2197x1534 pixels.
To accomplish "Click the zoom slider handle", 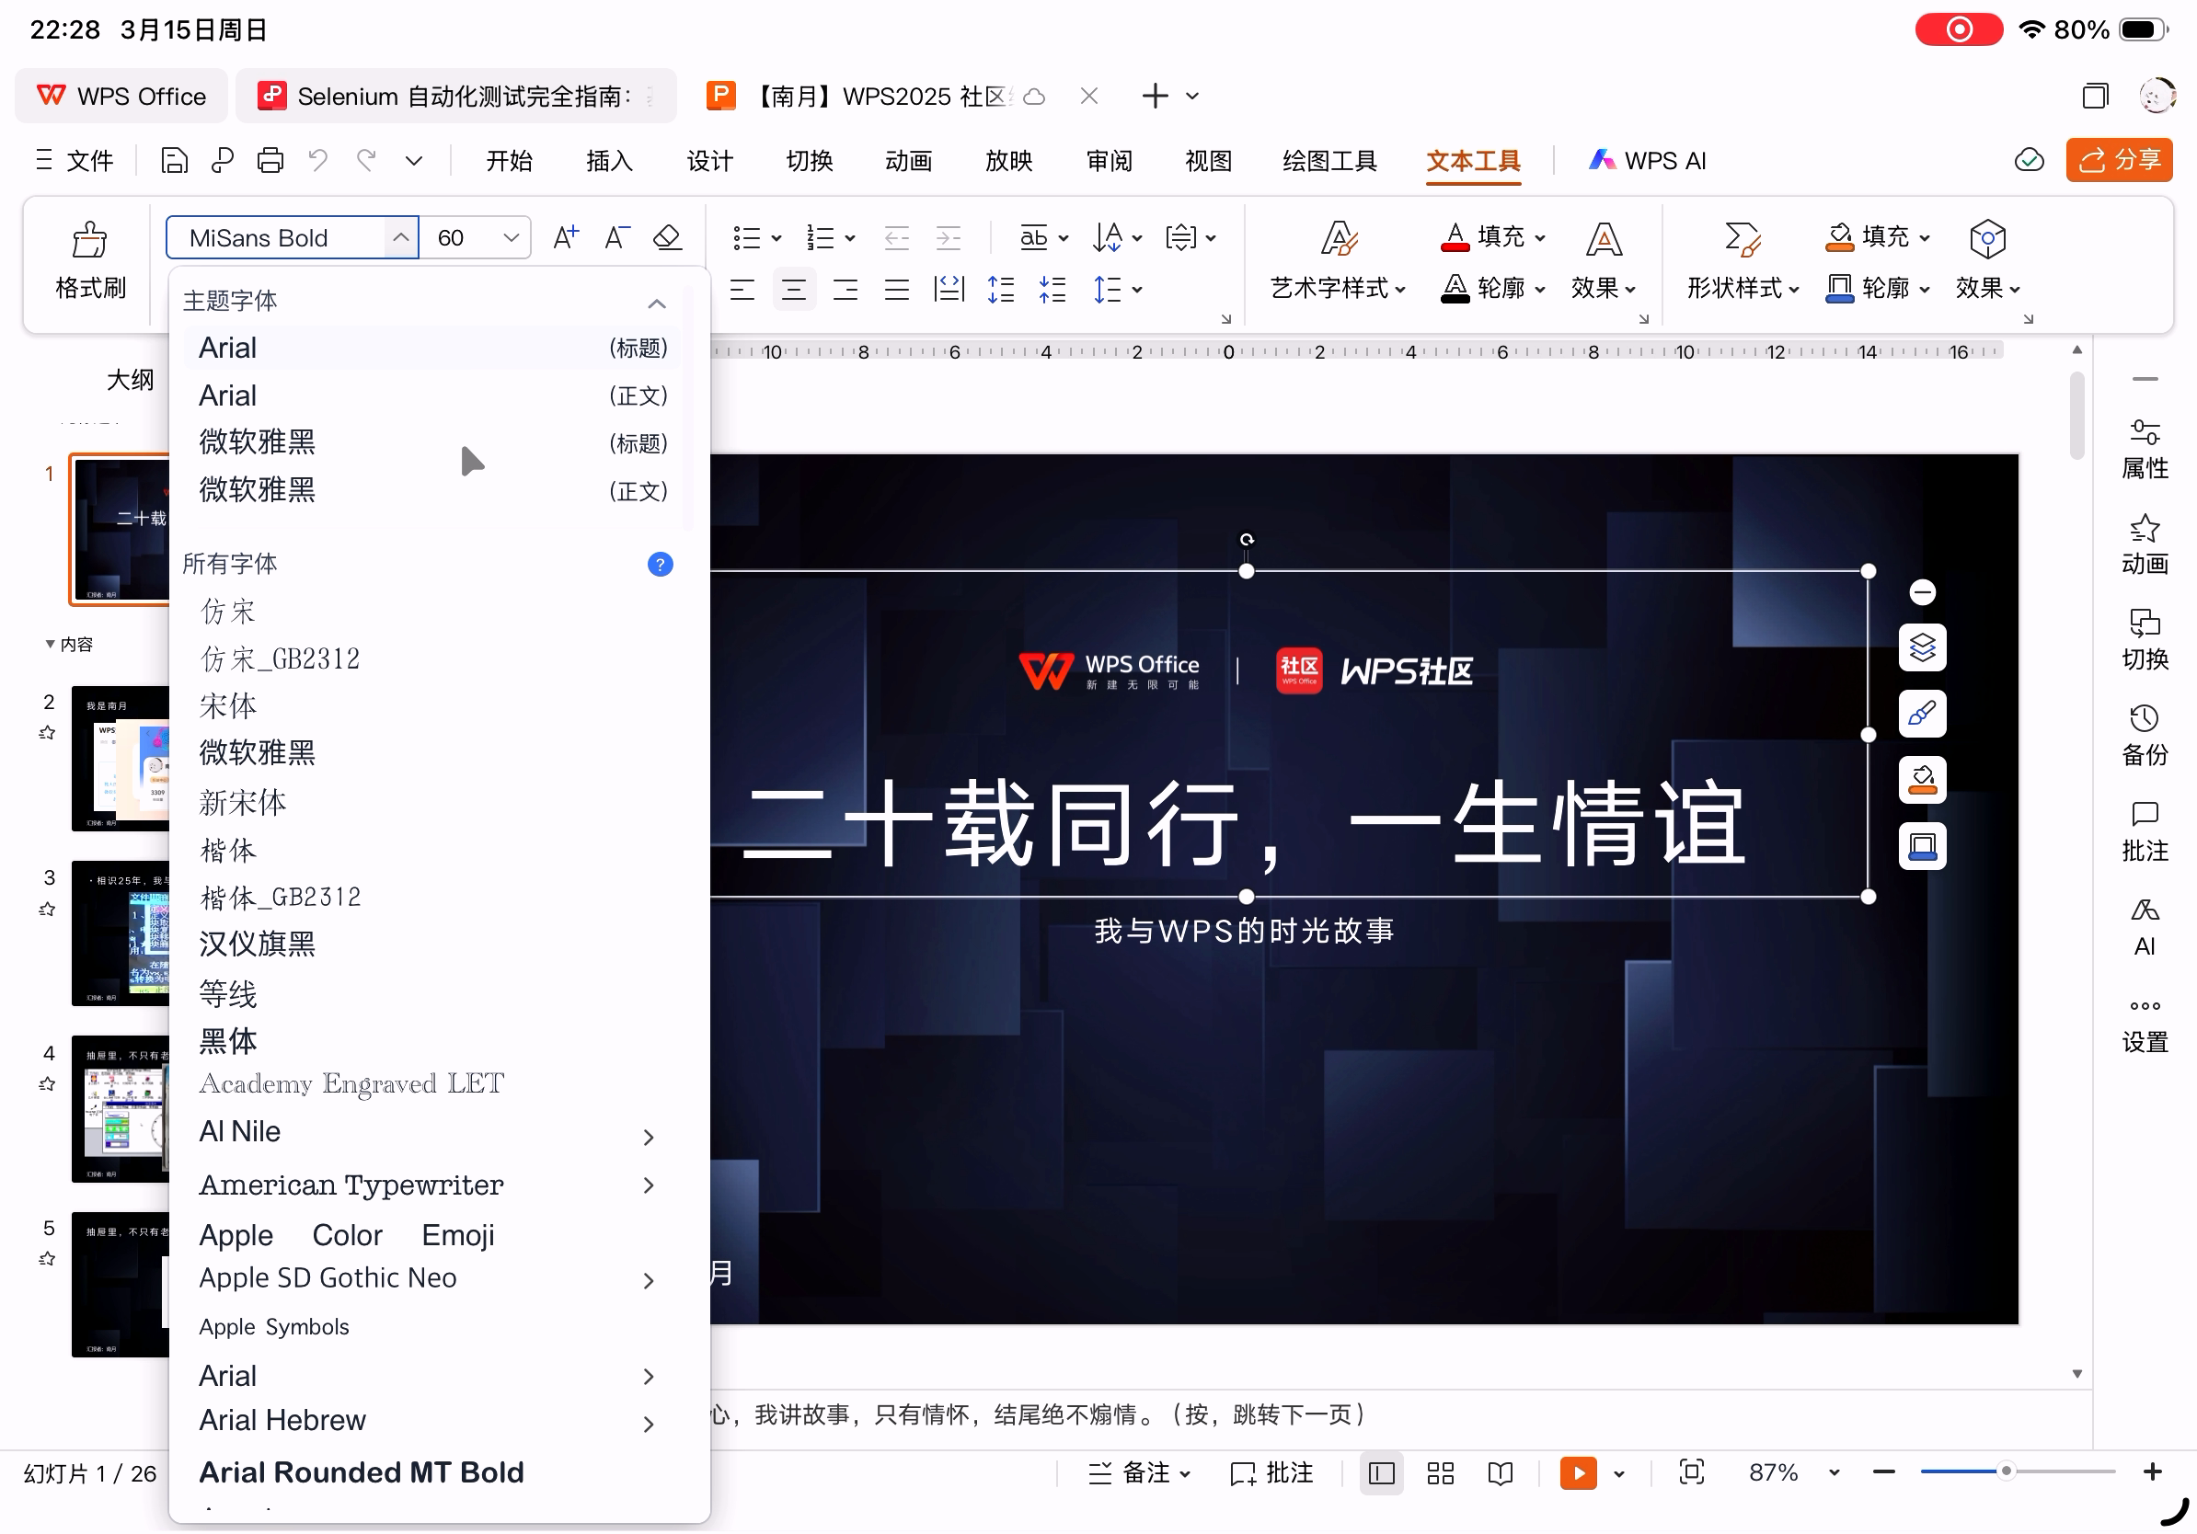I will click(2006, 1471).
